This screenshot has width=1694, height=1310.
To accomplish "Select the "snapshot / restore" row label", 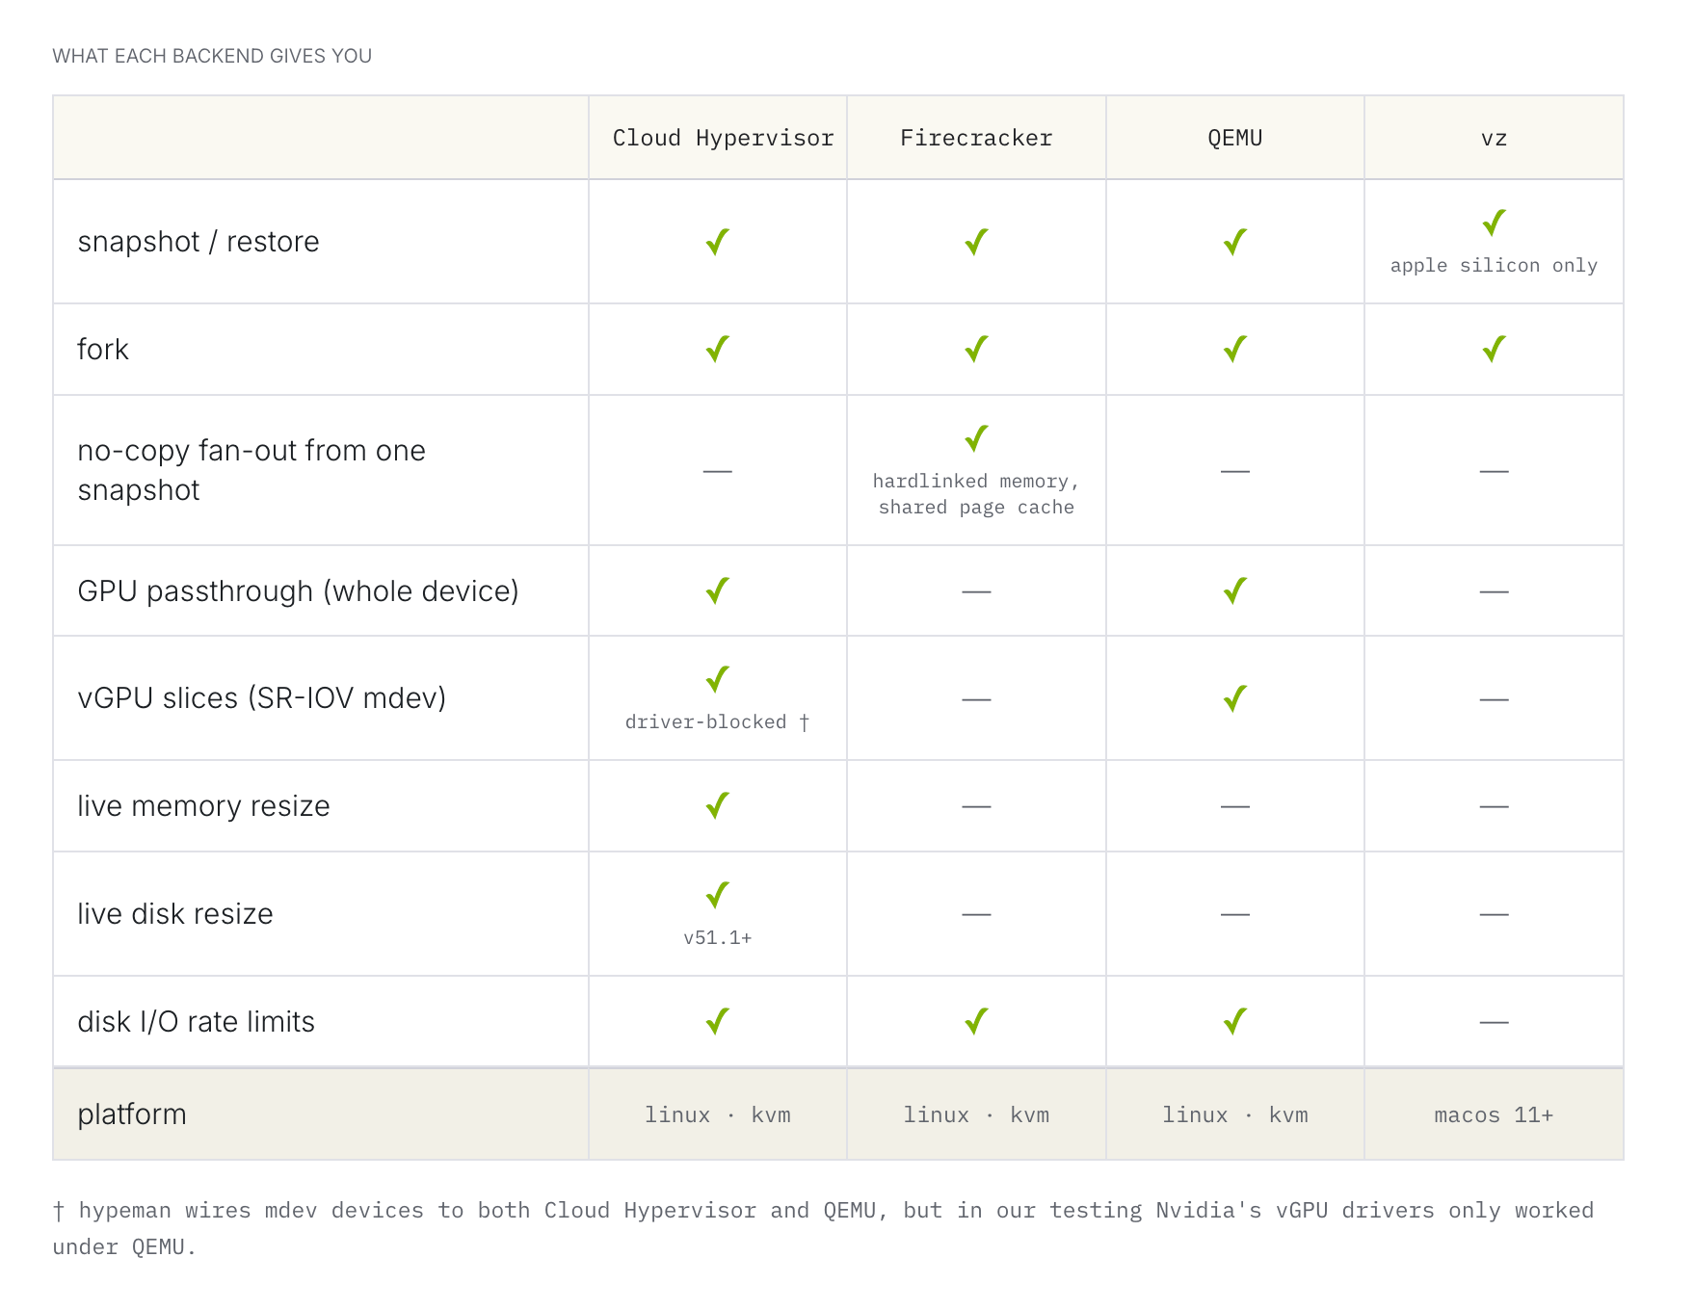I will pyautogui.click(x=199, y=241).
